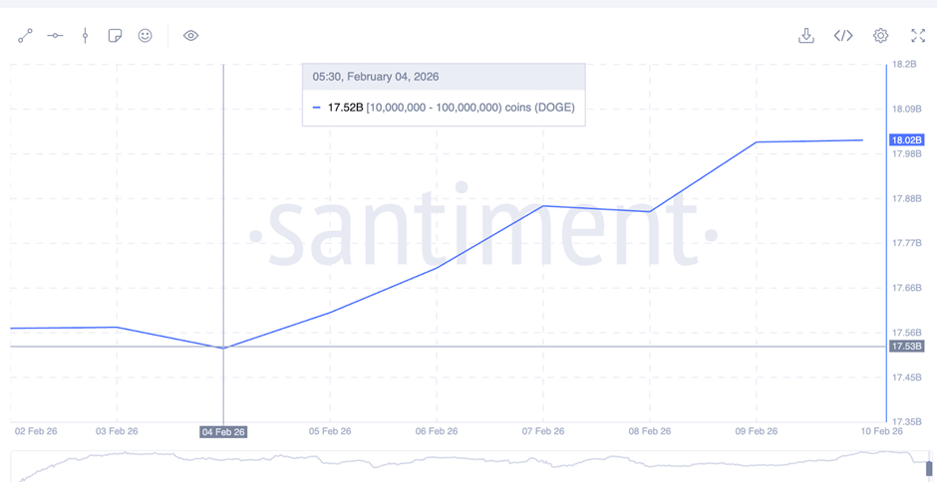Click the 04 Feb 26 date marker
The width and height of the screenshot is (937, 482).
(223, 432)
